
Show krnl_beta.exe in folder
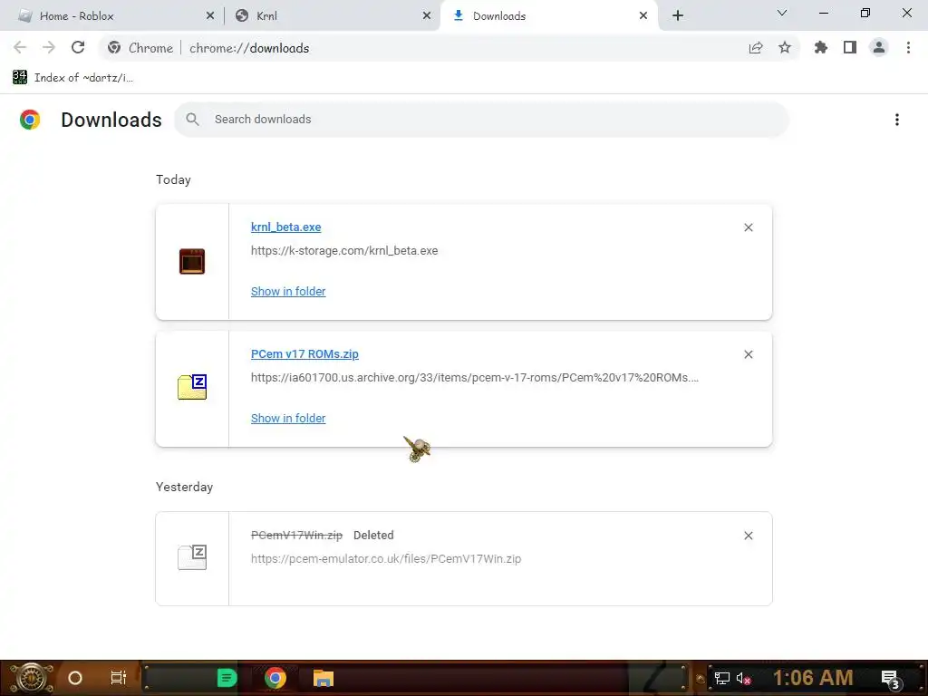click(x=288, y=291)
